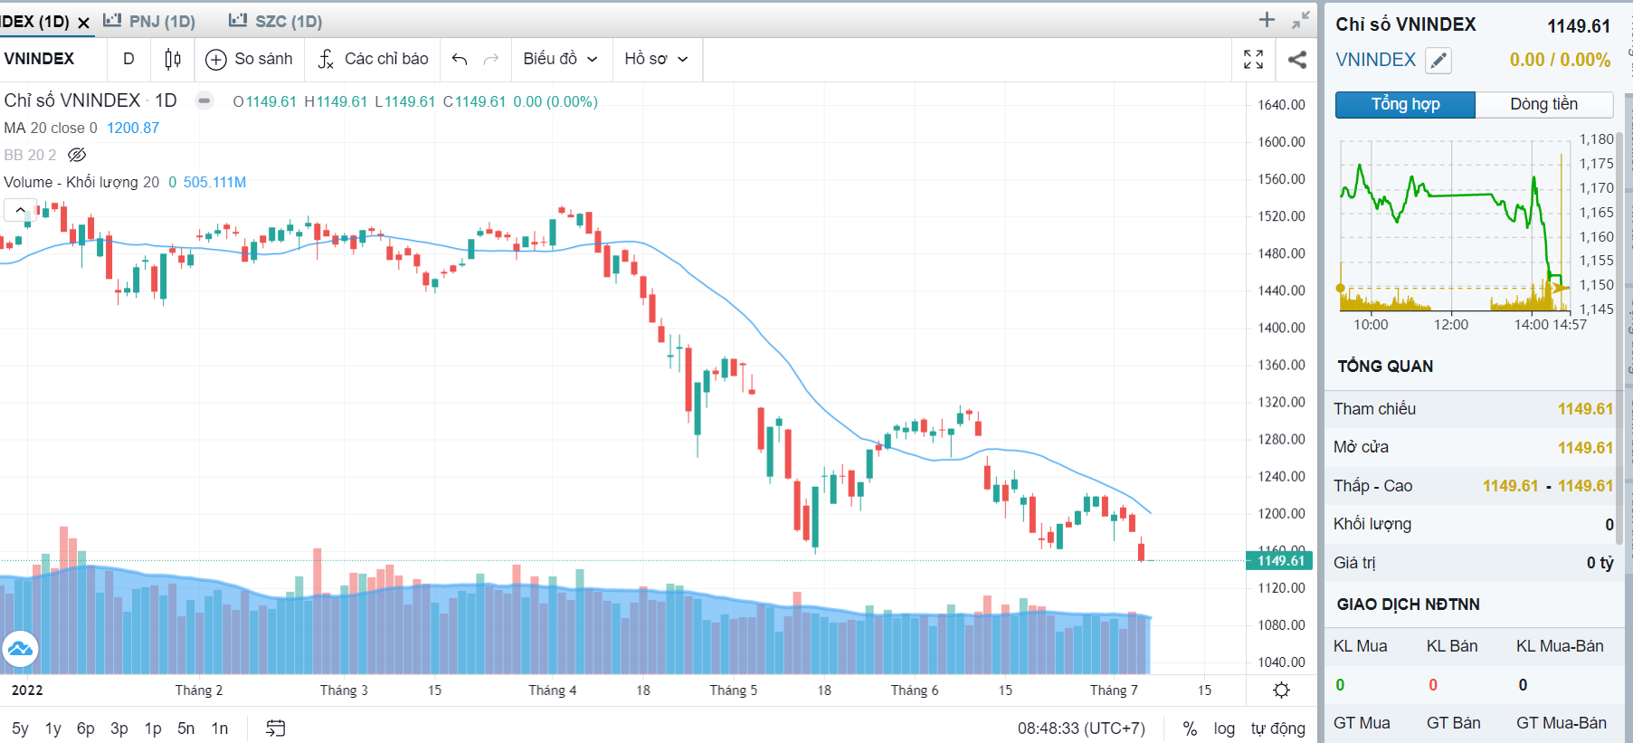
Task: Change the D interval selector
Action: (128, 60)
